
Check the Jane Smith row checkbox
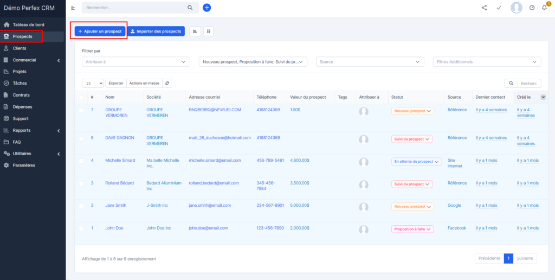(81, 206)
